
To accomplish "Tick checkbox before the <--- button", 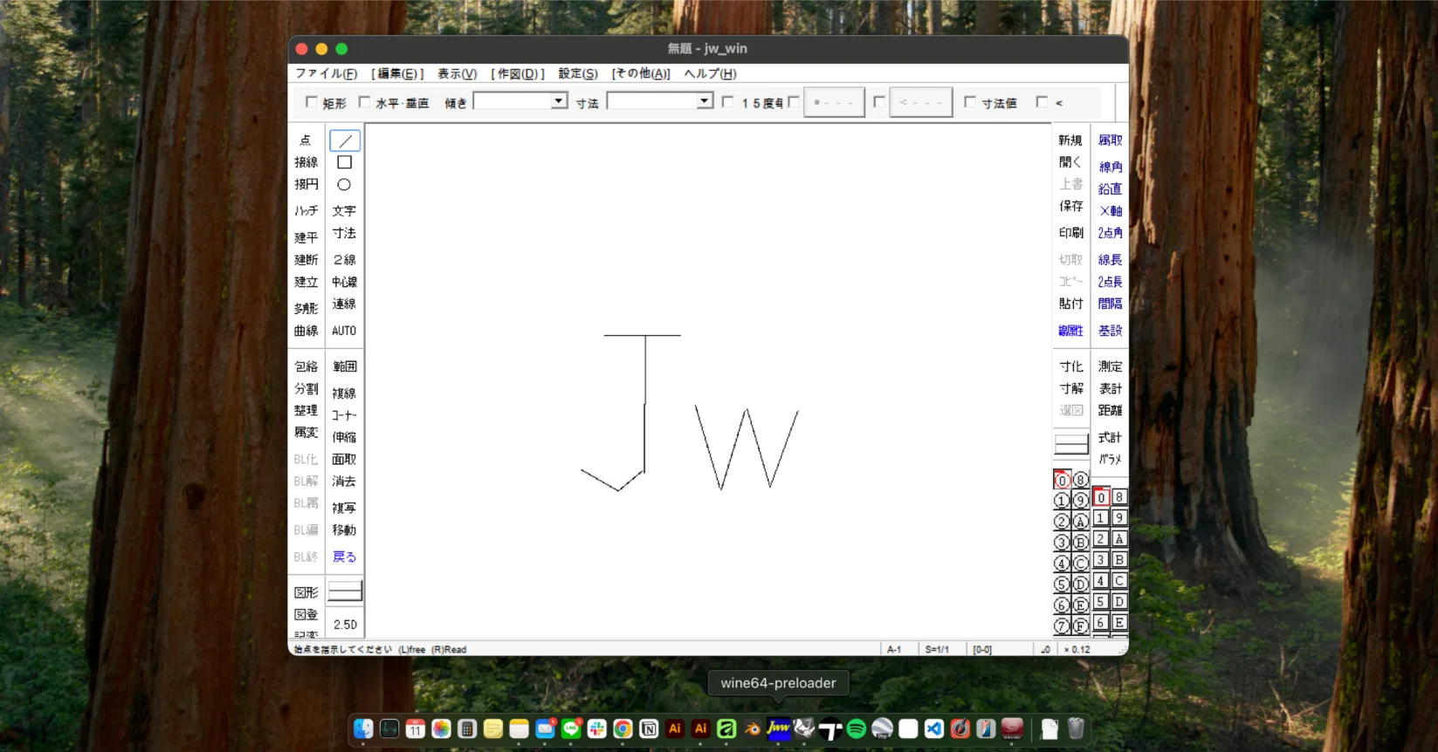I will coord(879,102).
